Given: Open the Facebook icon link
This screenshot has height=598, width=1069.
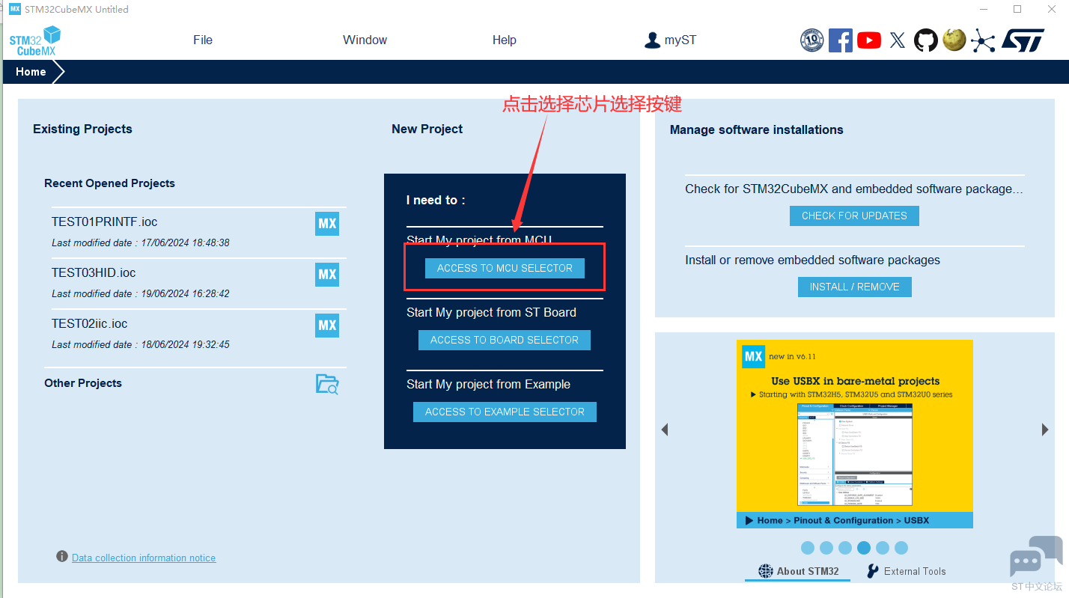Looking at the screenshot, I should click(x=841, y=40).
